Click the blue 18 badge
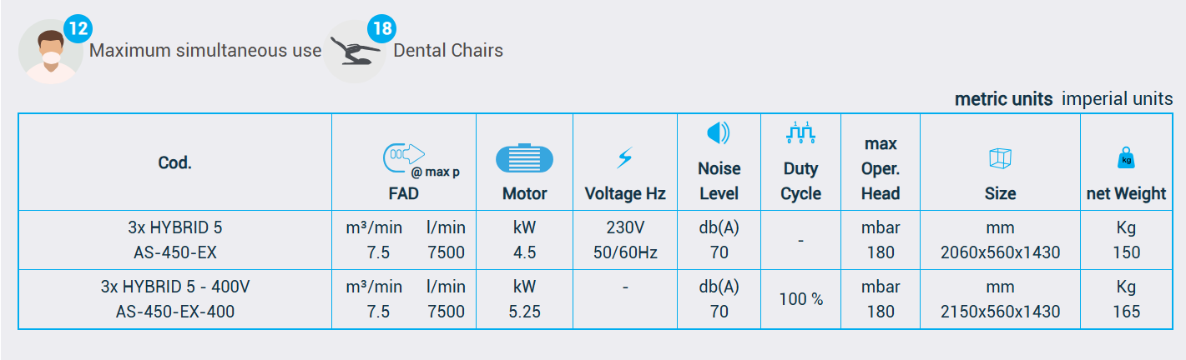 [382, 30]
